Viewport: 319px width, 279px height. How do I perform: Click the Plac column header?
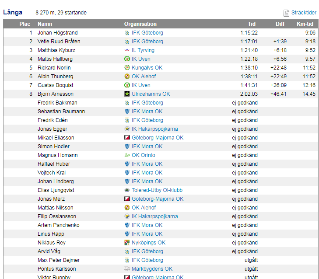[x=25, y=24]
